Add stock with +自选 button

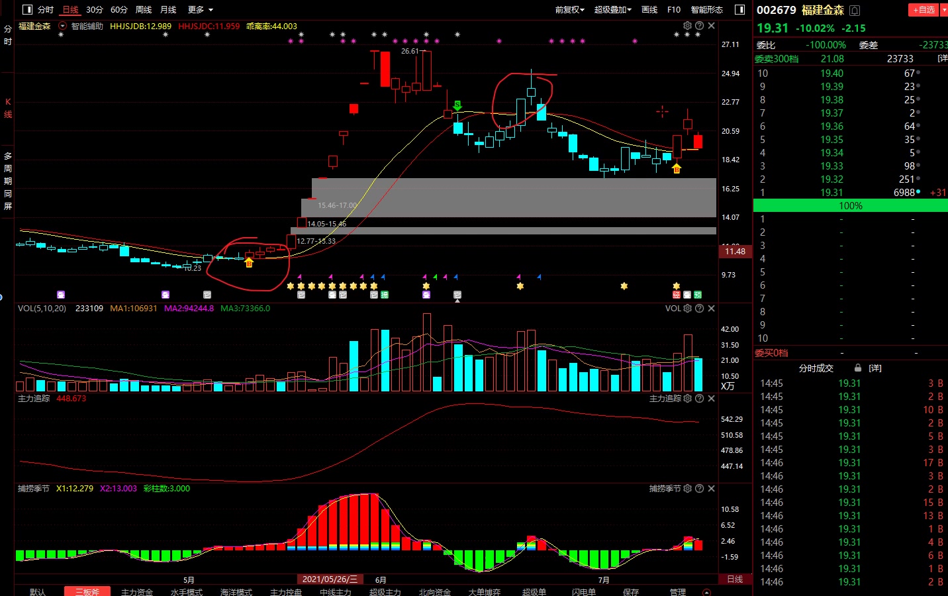pos(924,10)
